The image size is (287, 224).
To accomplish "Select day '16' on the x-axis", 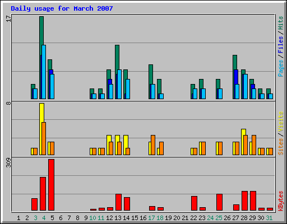I will click(143, 218).
